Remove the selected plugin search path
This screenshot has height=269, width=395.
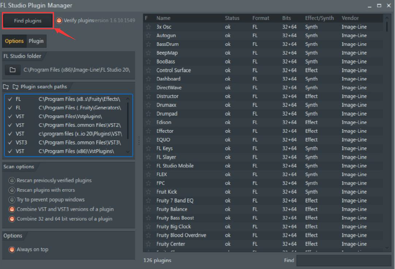point(15,87)
